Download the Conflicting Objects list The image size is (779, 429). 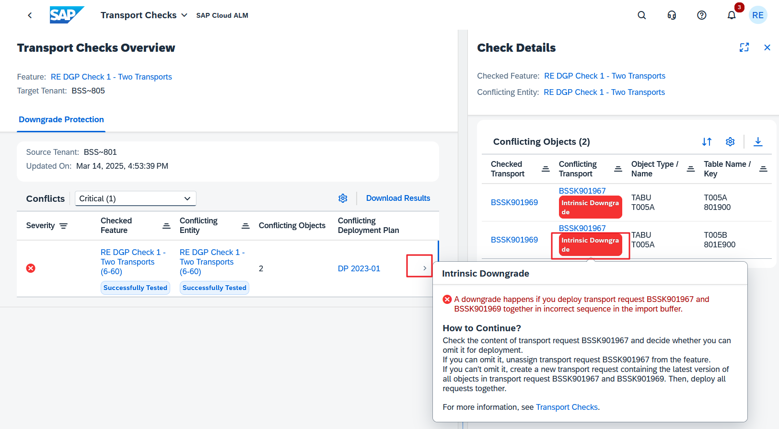click(758, 142)
